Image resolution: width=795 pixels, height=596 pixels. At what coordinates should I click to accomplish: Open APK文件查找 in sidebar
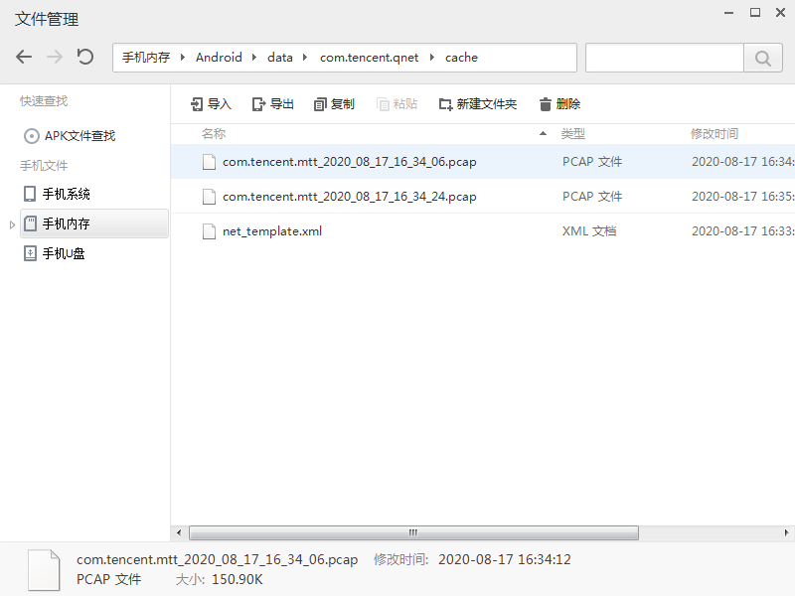point(70,136)
